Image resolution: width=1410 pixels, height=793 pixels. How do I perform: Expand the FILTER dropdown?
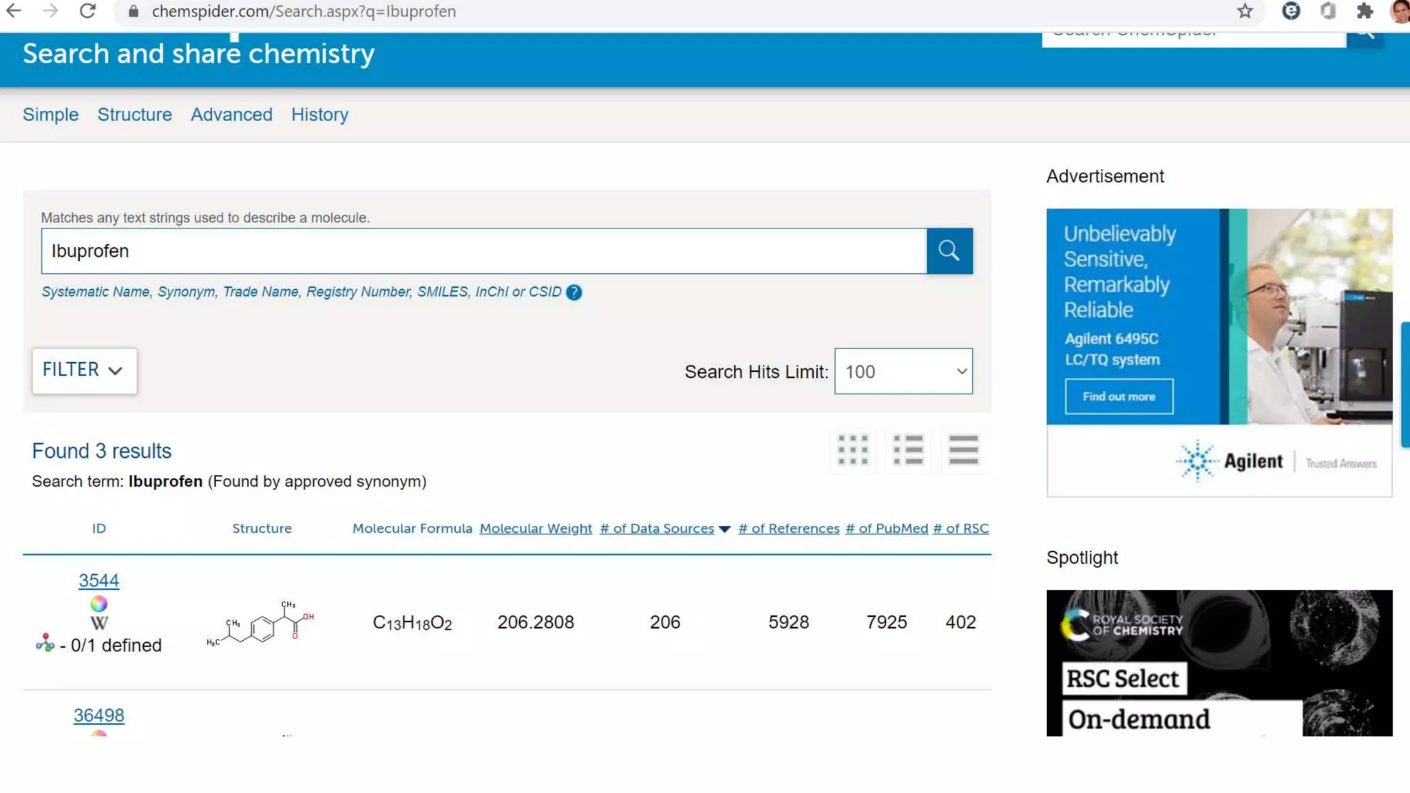pyautogui.click(x=84, y=370)
